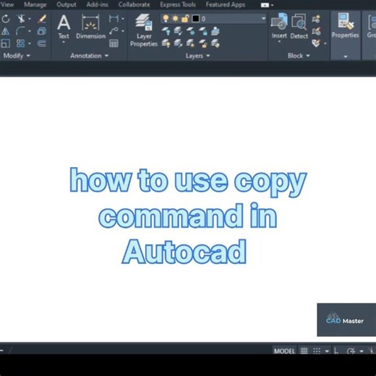This screenshot has width=376, height=376.
Task: Select the Erase tool
Action: pos(42,19)
